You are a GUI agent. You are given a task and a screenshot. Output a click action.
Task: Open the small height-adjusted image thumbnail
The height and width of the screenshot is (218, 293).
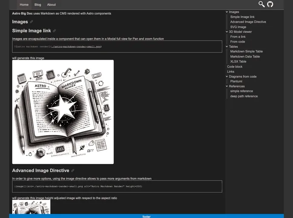pyautogui.click(x=31, y=207)
